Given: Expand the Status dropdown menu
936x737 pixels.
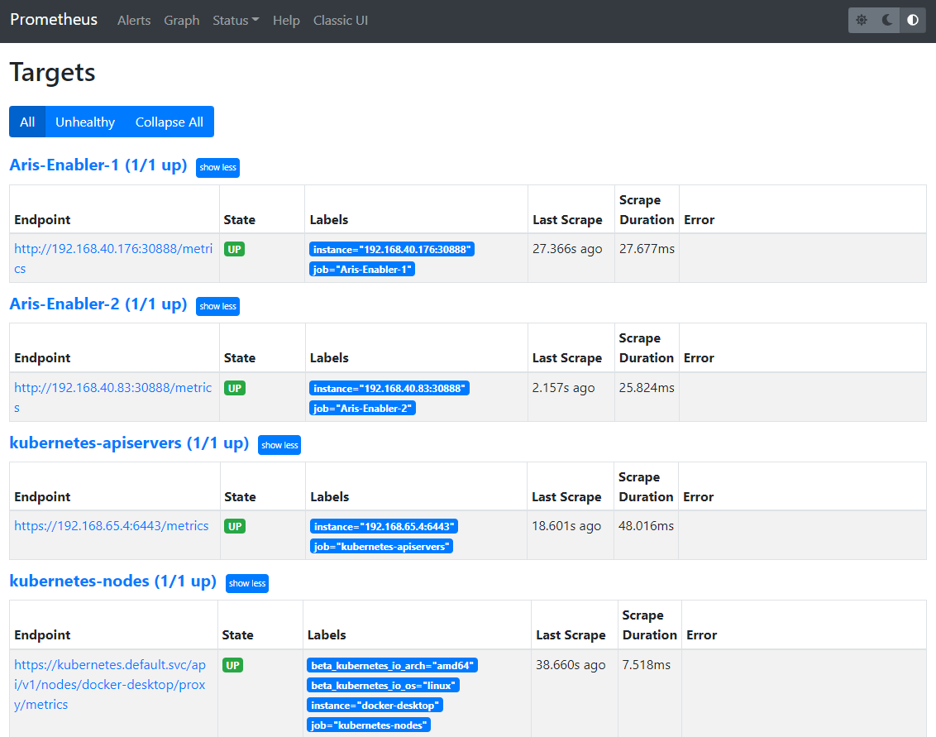Looking at the screenshot, I should click(236, 21).
